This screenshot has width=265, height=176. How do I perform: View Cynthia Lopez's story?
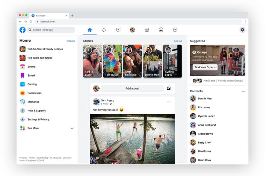pyautogui.click(x=172, y=61)
